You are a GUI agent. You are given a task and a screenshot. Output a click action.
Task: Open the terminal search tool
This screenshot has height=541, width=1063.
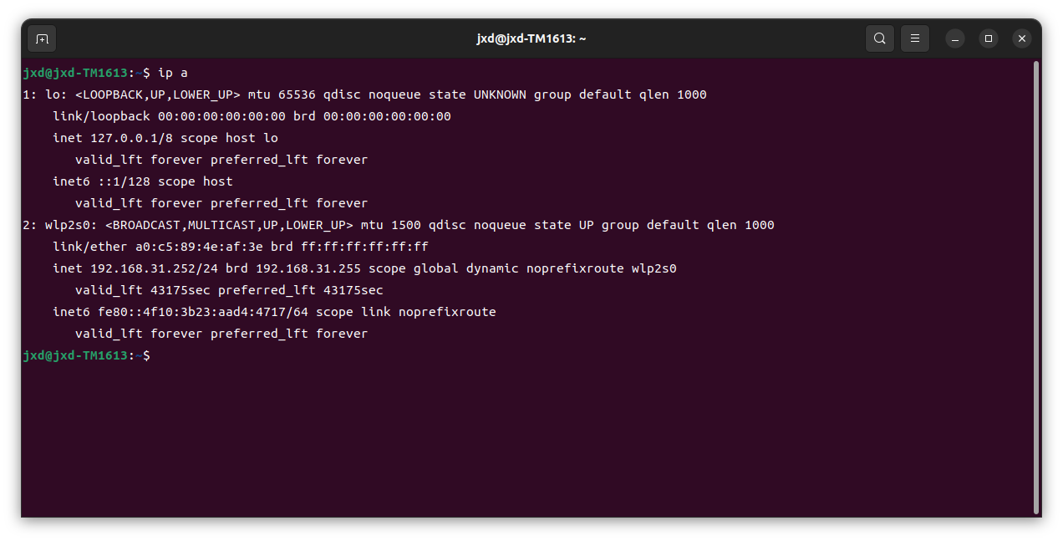(x=880, y=38)
